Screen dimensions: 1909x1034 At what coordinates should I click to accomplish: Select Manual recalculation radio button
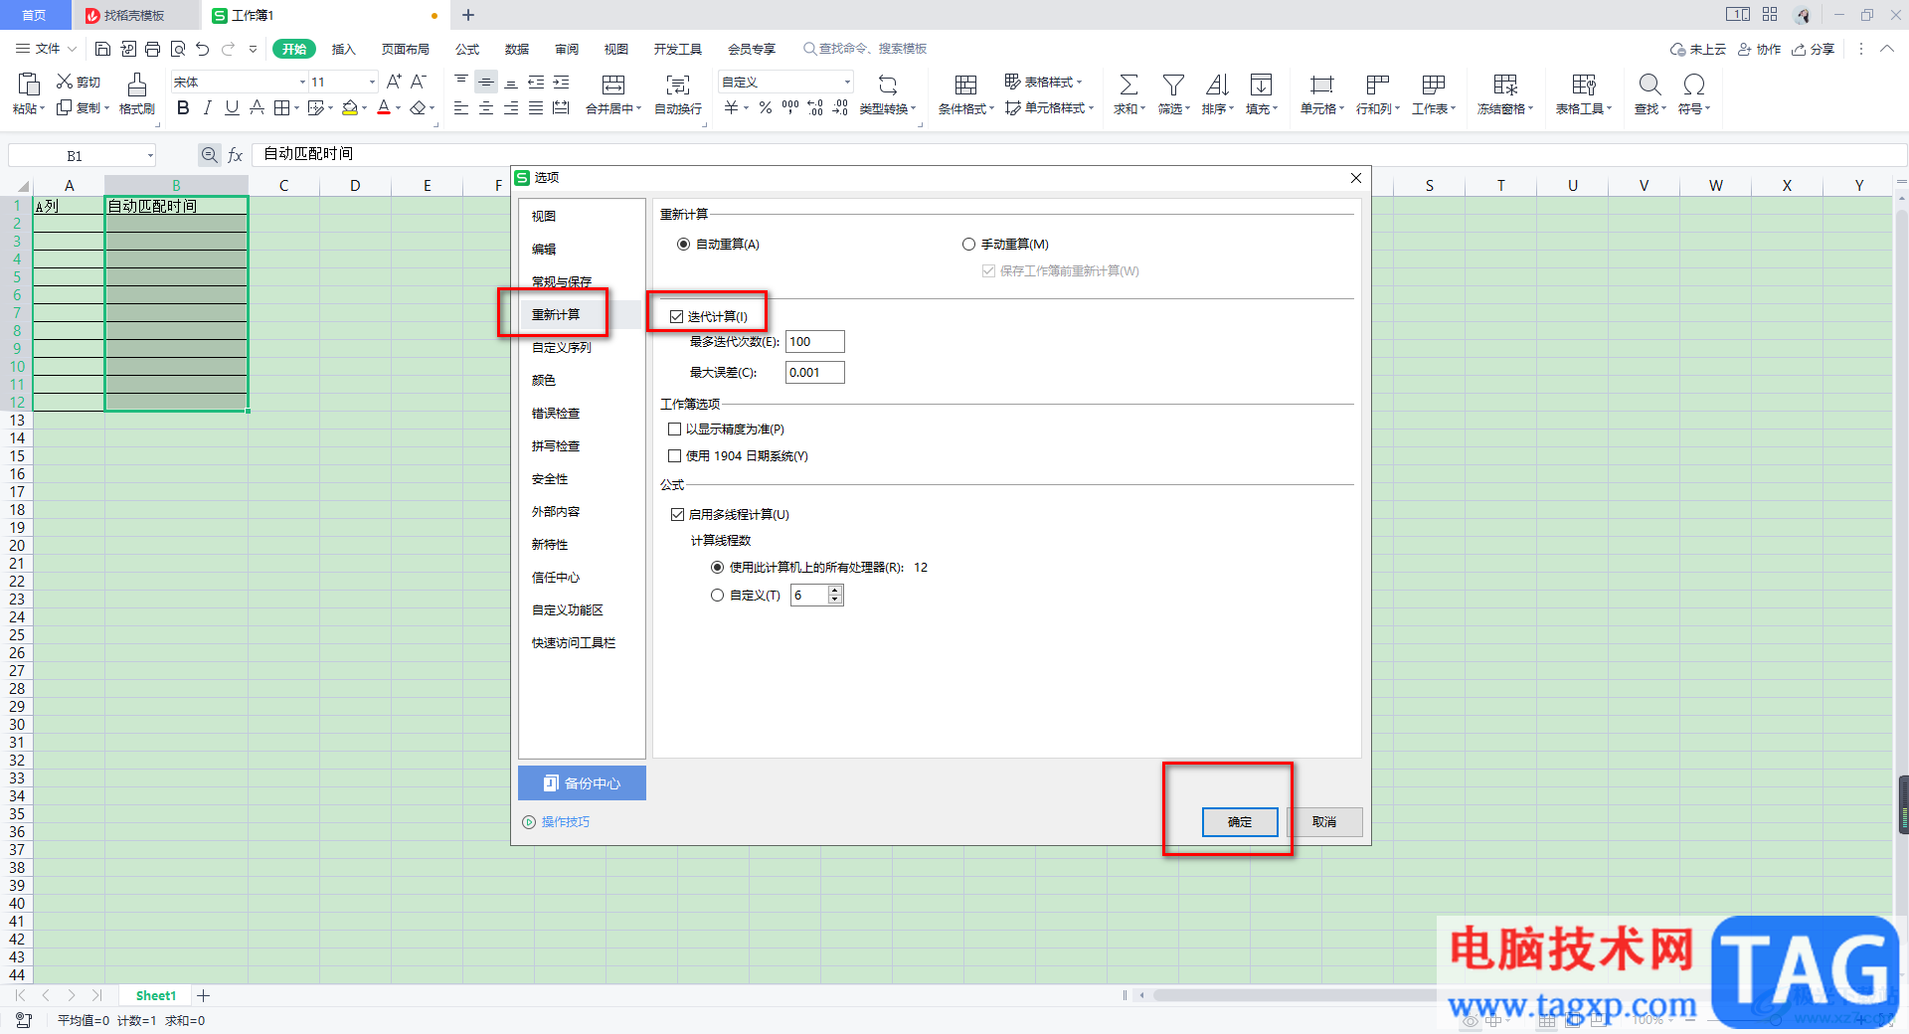coord(968,245)
